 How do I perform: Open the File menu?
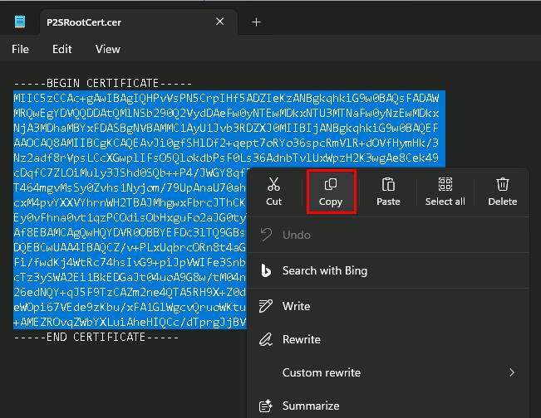click(20, 49)
